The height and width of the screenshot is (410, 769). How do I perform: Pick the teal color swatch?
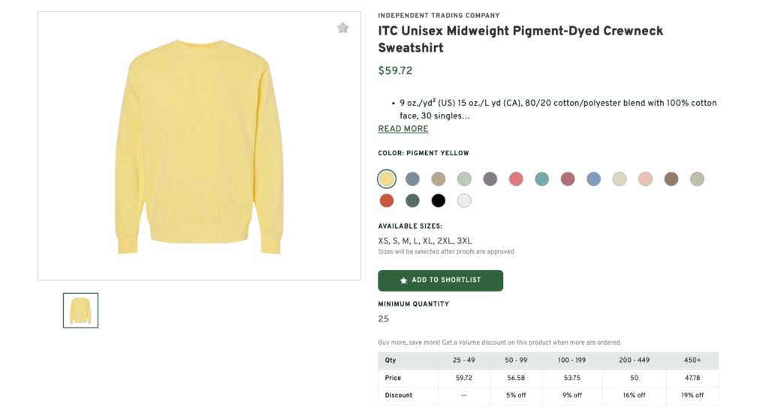[541, 179]
